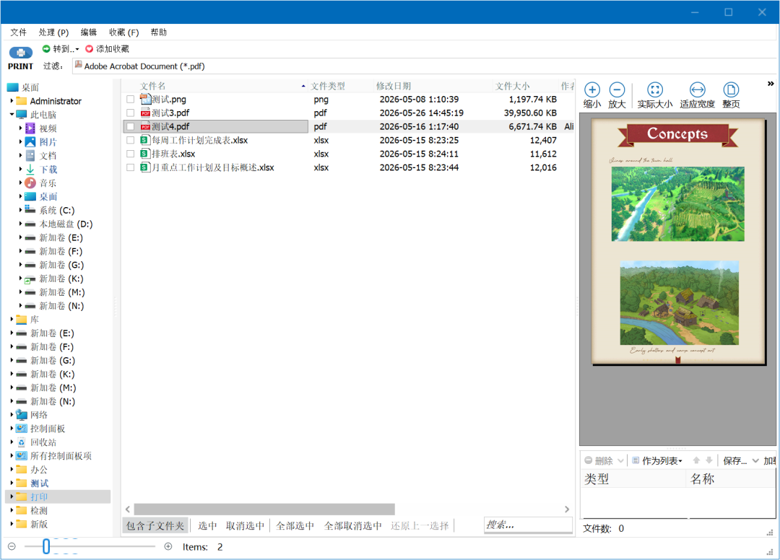
Task: Click the 全部选中 button
Action: coord(295,525)
